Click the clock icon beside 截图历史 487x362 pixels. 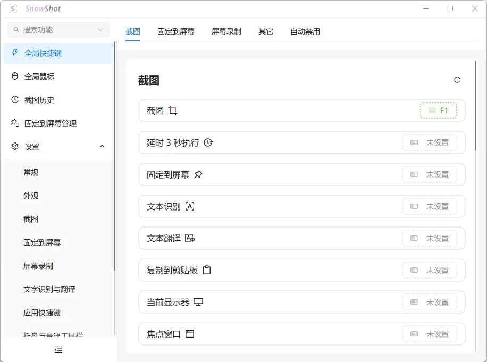14,99
